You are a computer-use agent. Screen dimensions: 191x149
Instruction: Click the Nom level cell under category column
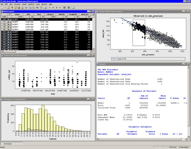(x=53, y=17)
